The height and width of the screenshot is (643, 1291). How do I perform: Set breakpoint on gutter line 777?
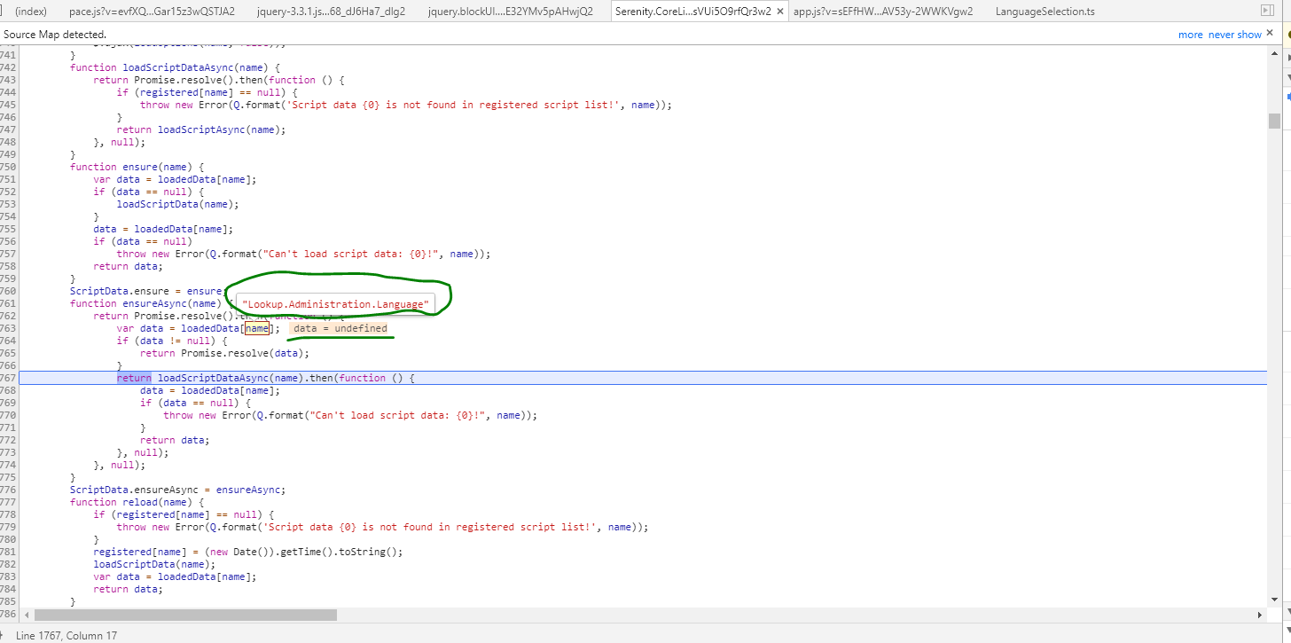(9, 502)
